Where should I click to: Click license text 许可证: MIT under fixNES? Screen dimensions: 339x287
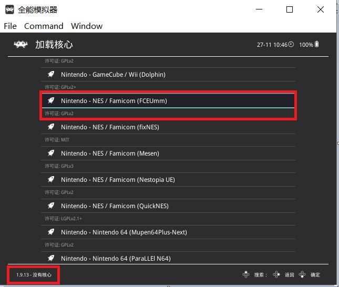(57, 140)
